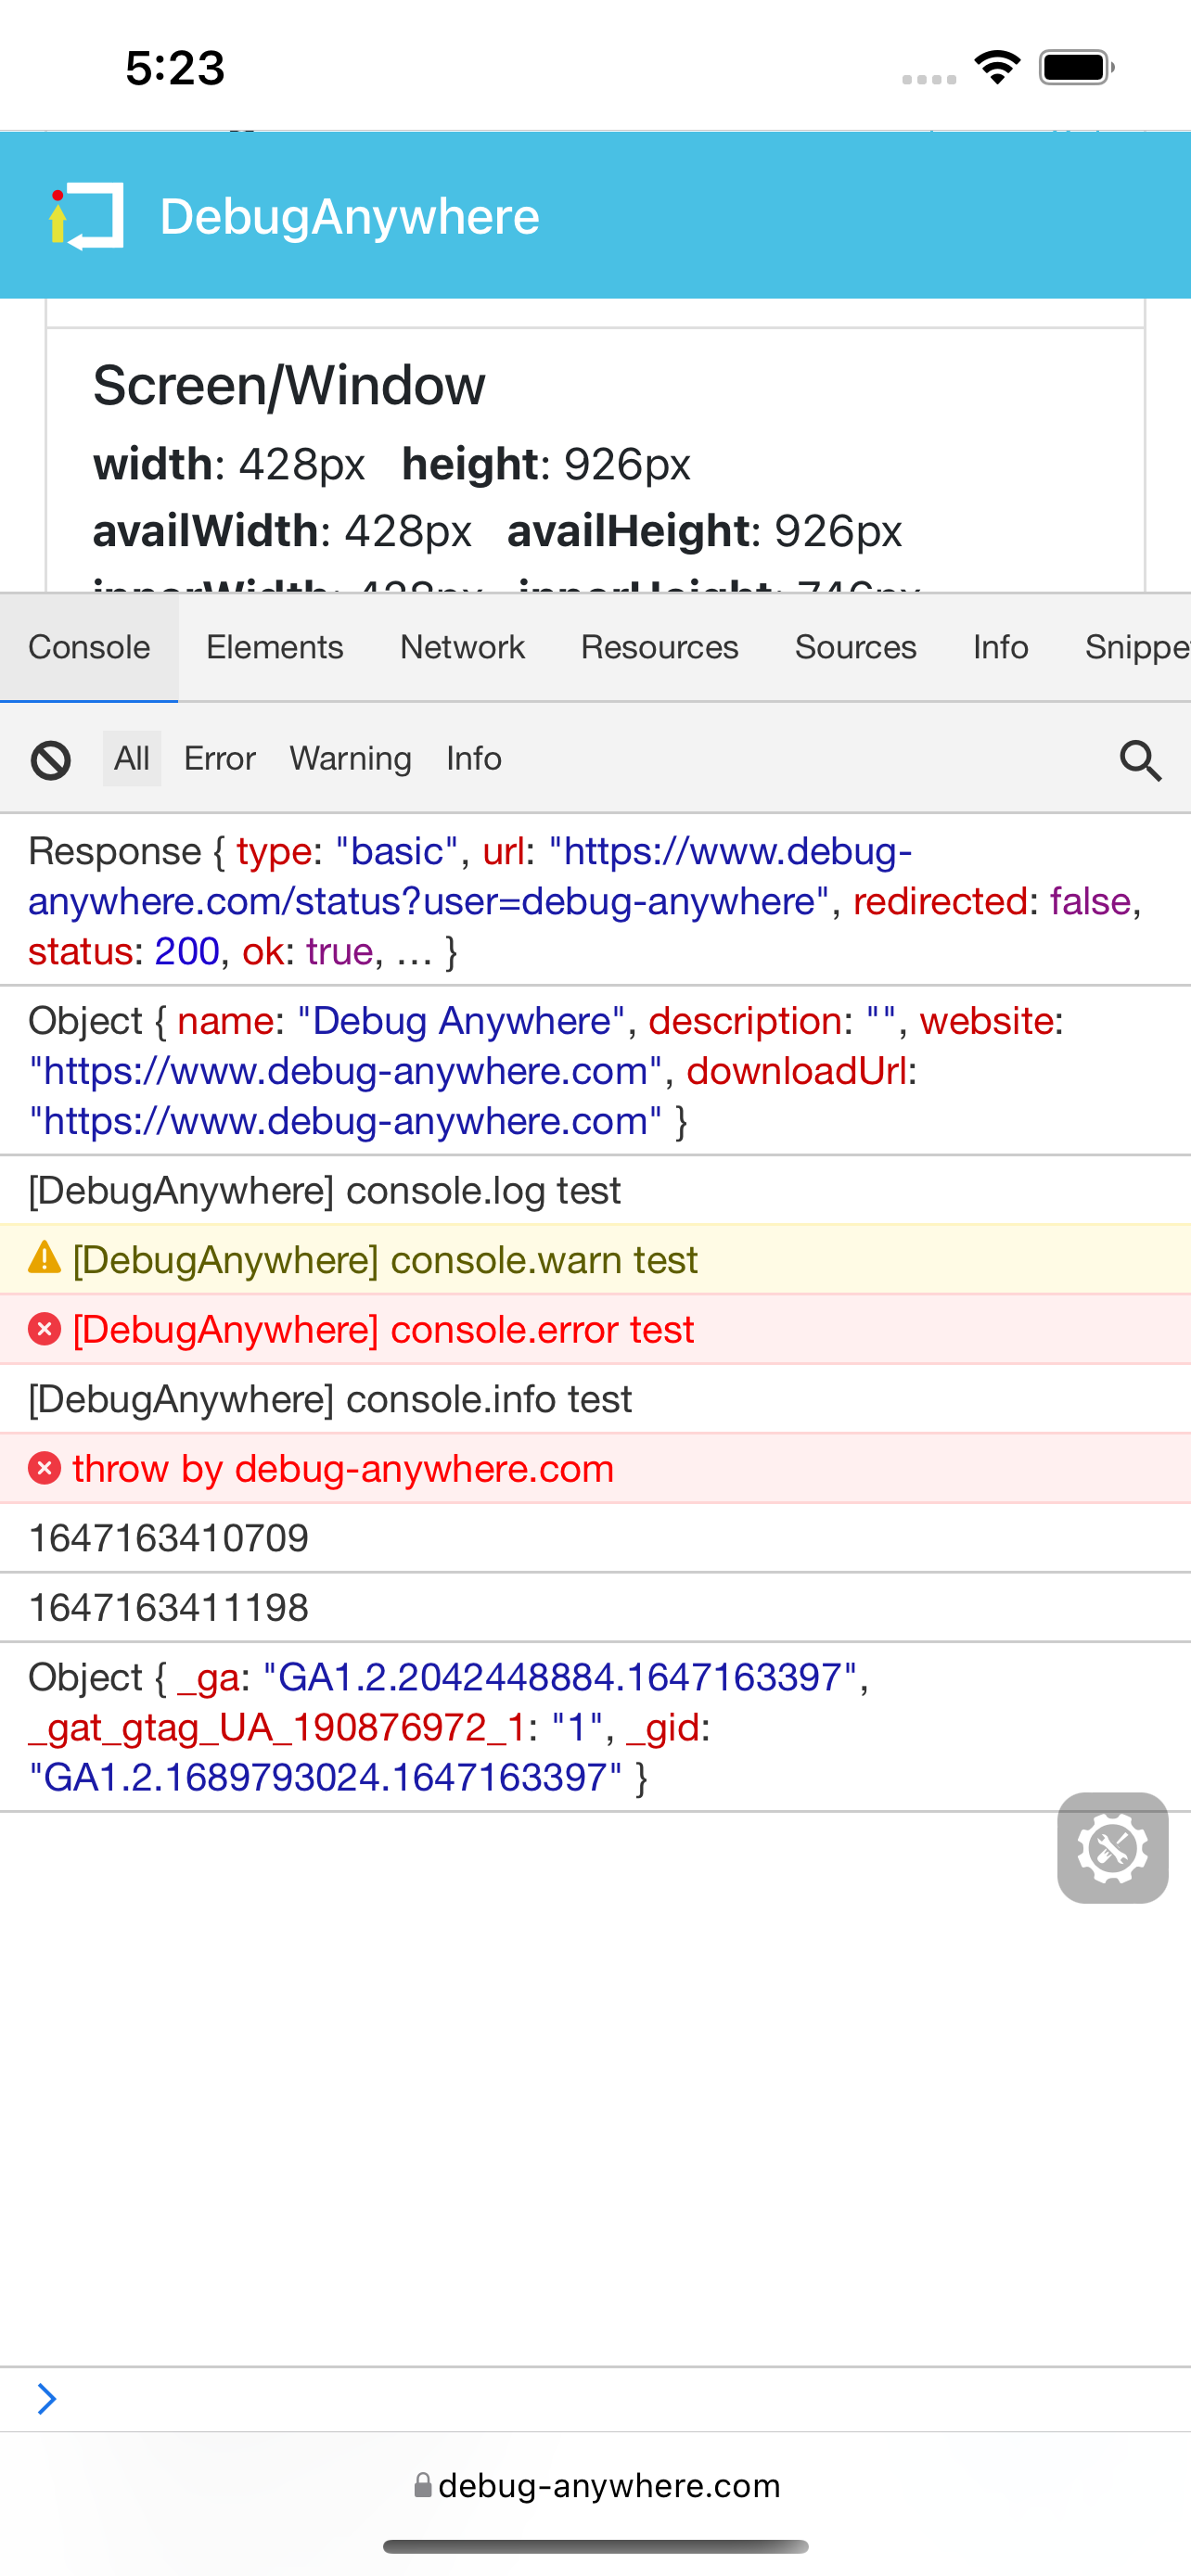The width and height of the screenshot is (1191, 2576).
Task: Filter console logs by Info level
Action: 474,759
